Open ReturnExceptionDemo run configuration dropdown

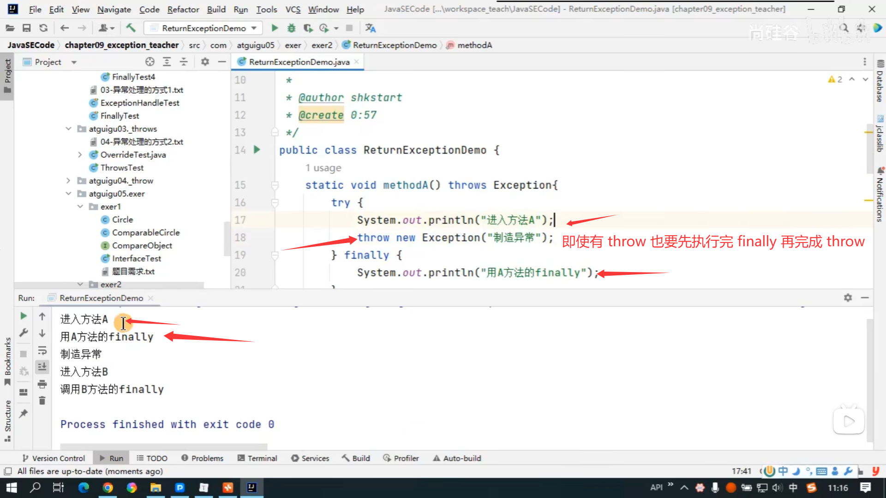pyautogui.click(x=203, y=28)
